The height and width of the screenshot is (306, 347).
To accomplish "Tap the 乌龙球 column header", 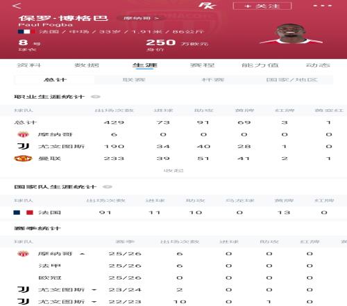I will tap(240, 200).
